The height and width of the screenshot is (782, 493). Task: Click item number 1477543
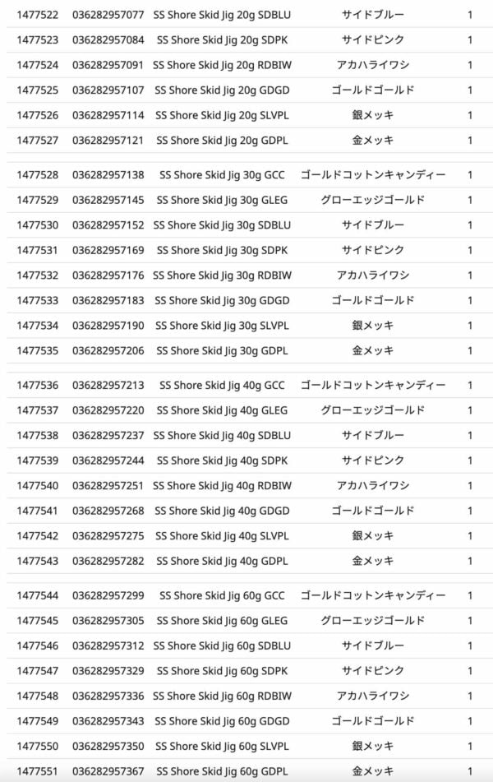coord(38,561)
